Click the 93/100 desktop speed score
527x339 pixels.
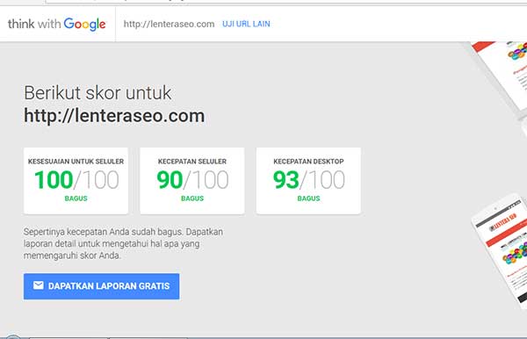(309, 180)
